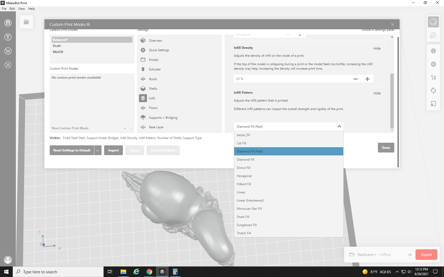Choose Cat Fill infill pattern
Image resolution: width=444 pixels, height=277 pixels.
click(289, 143)
